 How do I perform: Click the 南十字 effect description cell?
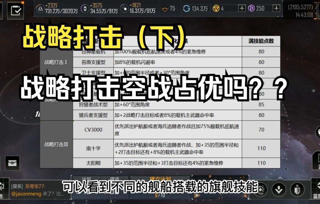[x=178, y=148]
